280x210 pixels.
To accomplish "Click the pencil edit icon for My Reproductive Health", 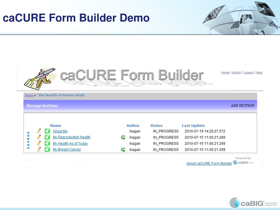I will click(x=39, y=137).
